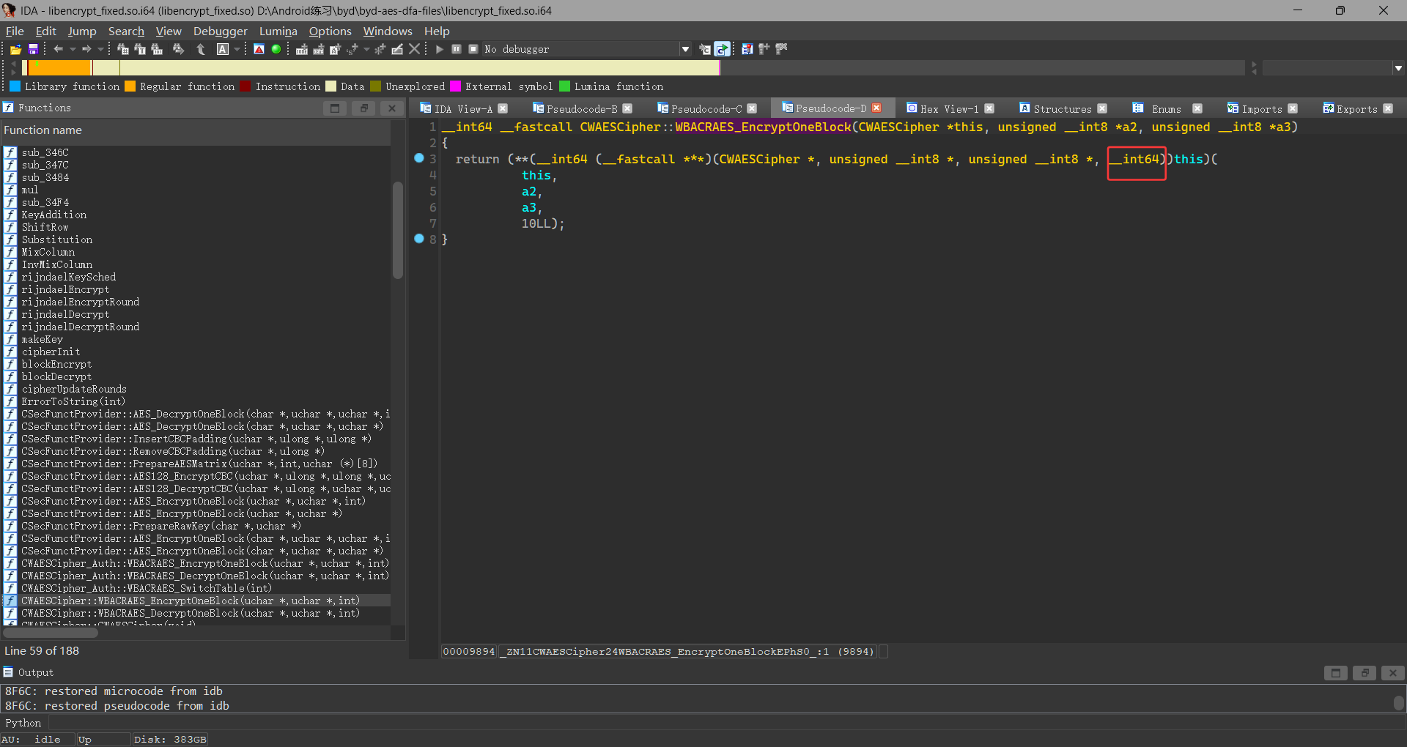Switch to the Hex View-1 tab
Image resolution: width=1407 pixels, height=747 pixels.
point(949,108)
